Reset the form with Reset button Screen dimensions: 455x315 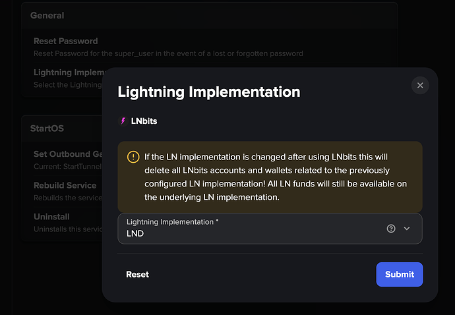(x=137, y=274)
